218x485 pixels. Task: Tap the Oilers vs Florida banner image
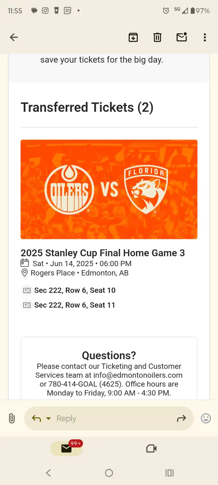click(109, 189)
